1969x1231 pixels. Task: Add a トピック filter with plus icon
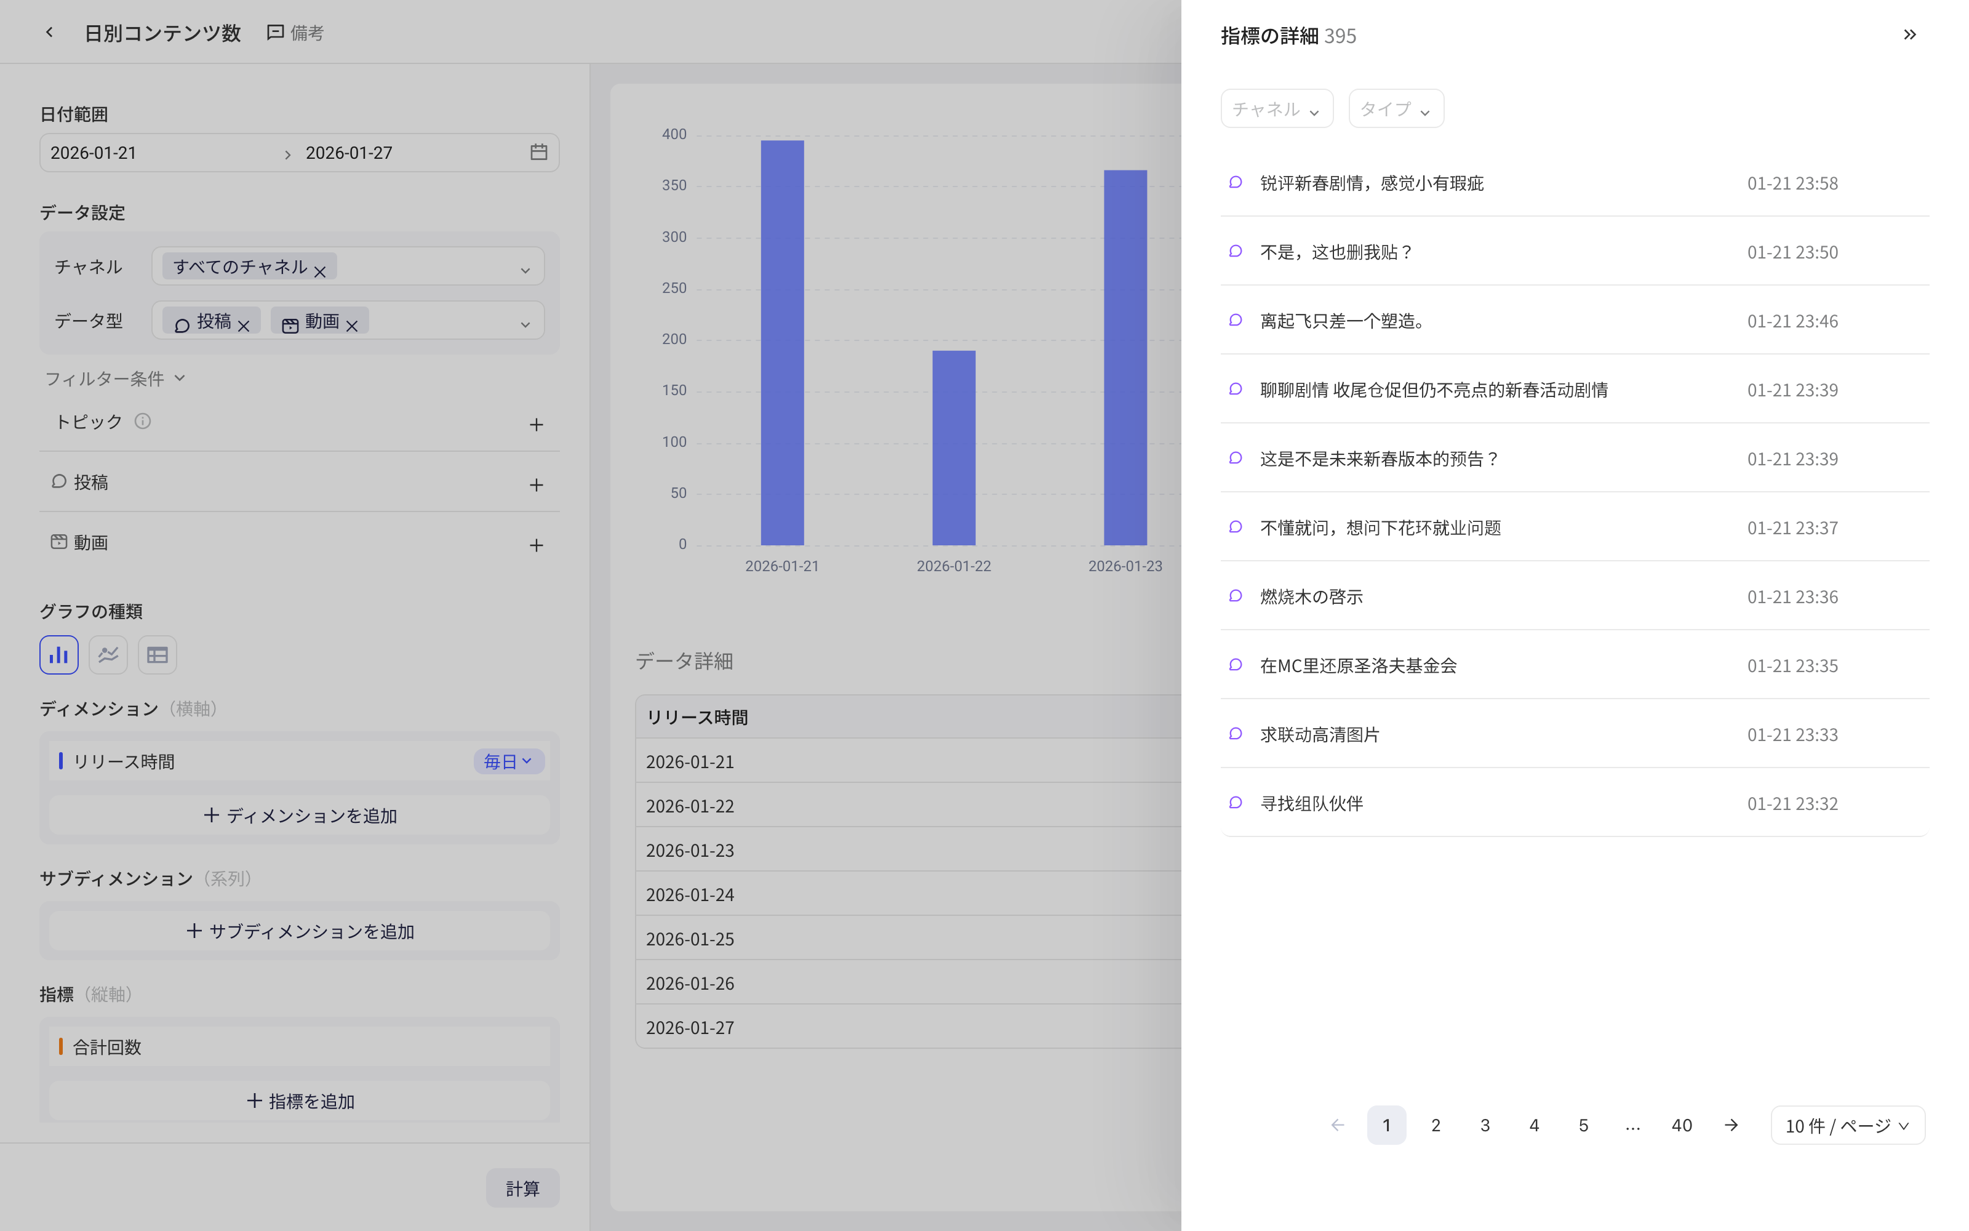point(536,424)
